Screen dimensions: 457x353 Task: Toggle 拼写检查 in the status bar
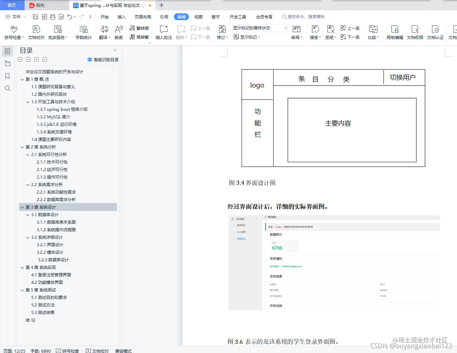(x=68, y=351)
